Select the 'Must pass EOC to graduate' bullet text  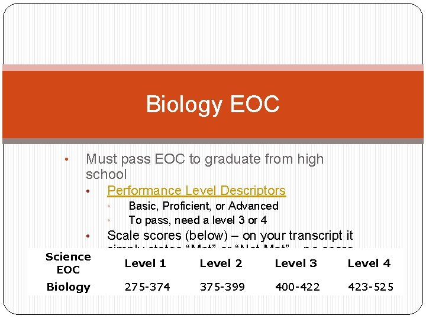tap(205, 166)
